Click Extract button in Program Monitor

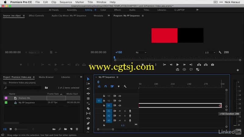click(x=206, y=65)
